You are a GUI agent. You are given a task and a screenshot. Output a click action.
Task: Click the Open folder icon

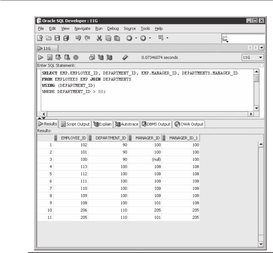tap(49, 38)
